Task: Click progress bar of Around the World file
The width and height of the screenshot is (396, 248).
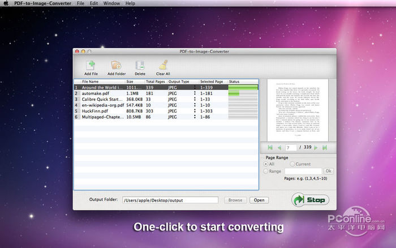Action: (242, 87)
